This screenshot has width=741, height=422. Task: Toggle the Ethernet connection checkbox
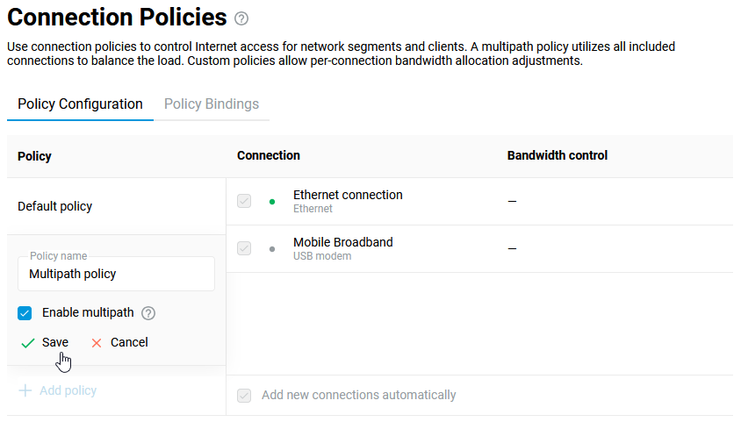[244, 201]
